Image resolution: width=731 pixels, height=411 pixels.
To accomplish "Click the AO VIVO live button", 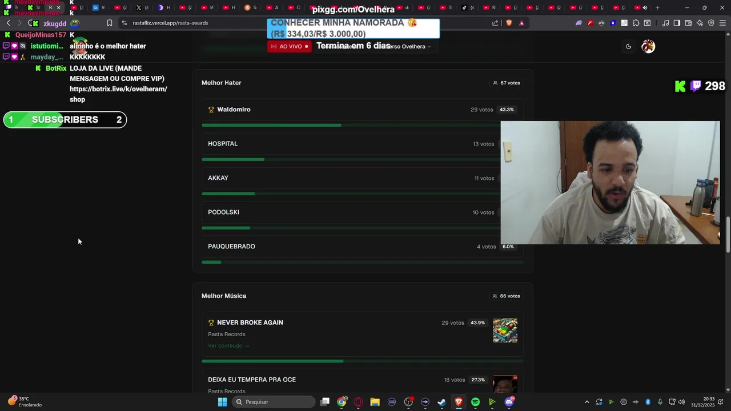I will pos(290,46).
